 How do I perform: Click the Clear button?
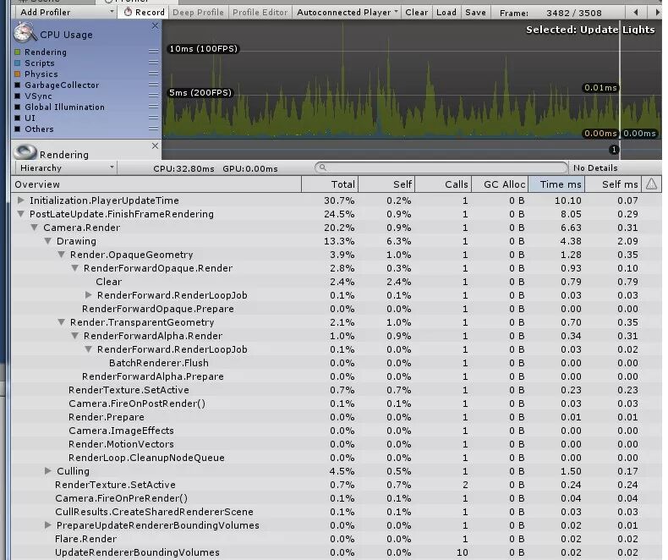click(x=416, y=13)
